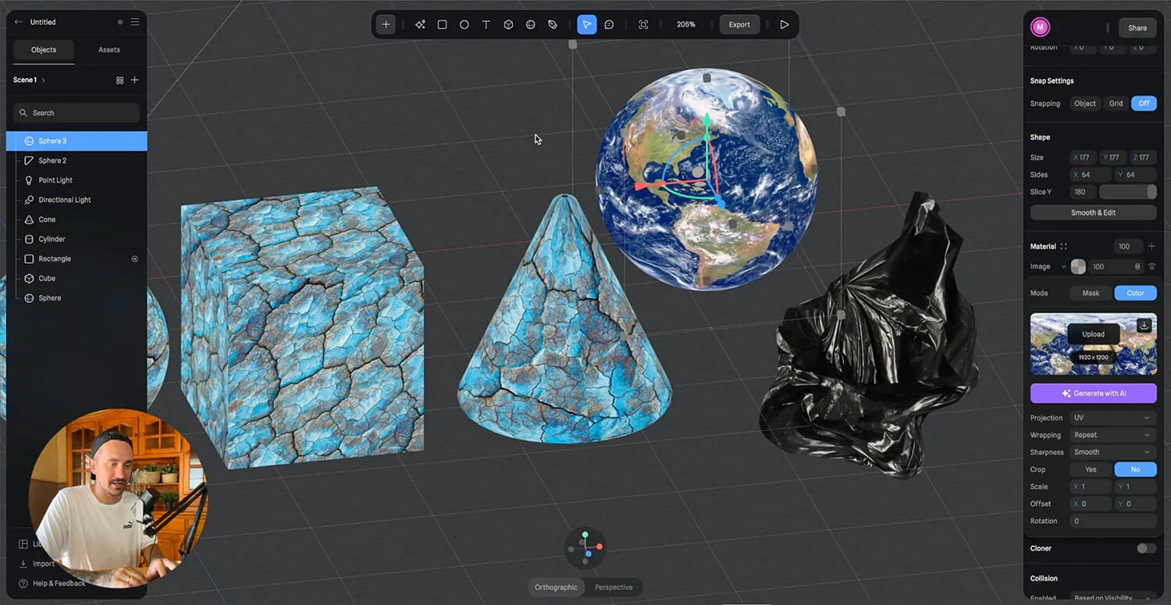The height and width of the screenshot is (605, 1171).
Task: Select Point Light object
Action: [x=77, y=180]
